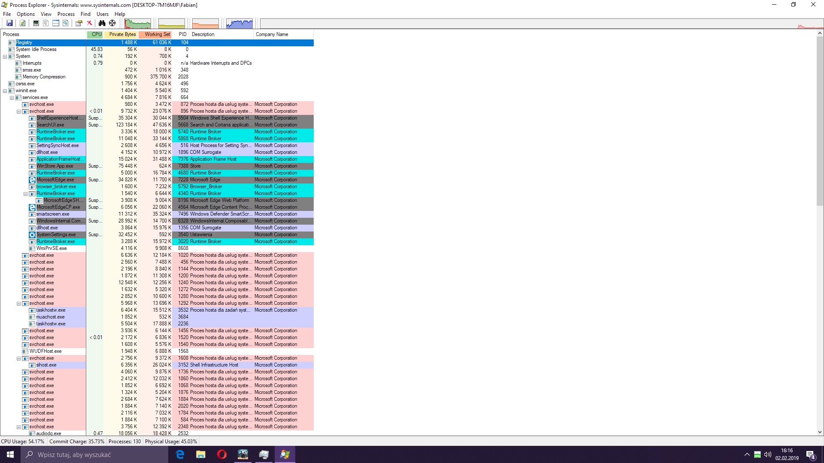Click the vertical scrollbar up arrow
824x463 pixels.
[x=820, y=33]
